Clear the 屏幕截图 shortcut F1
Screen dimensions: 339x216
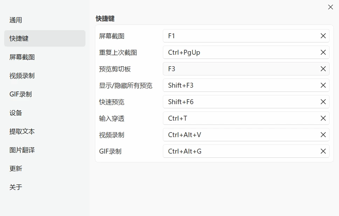[x=323, y=36]
